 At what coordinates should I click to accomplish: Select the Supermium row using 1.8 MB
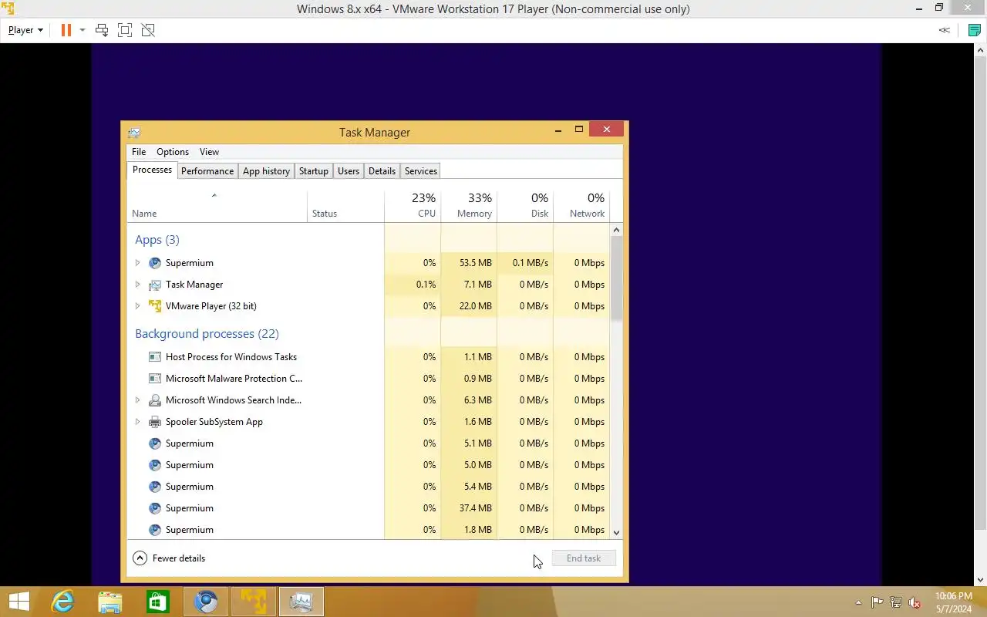[369, 530]
